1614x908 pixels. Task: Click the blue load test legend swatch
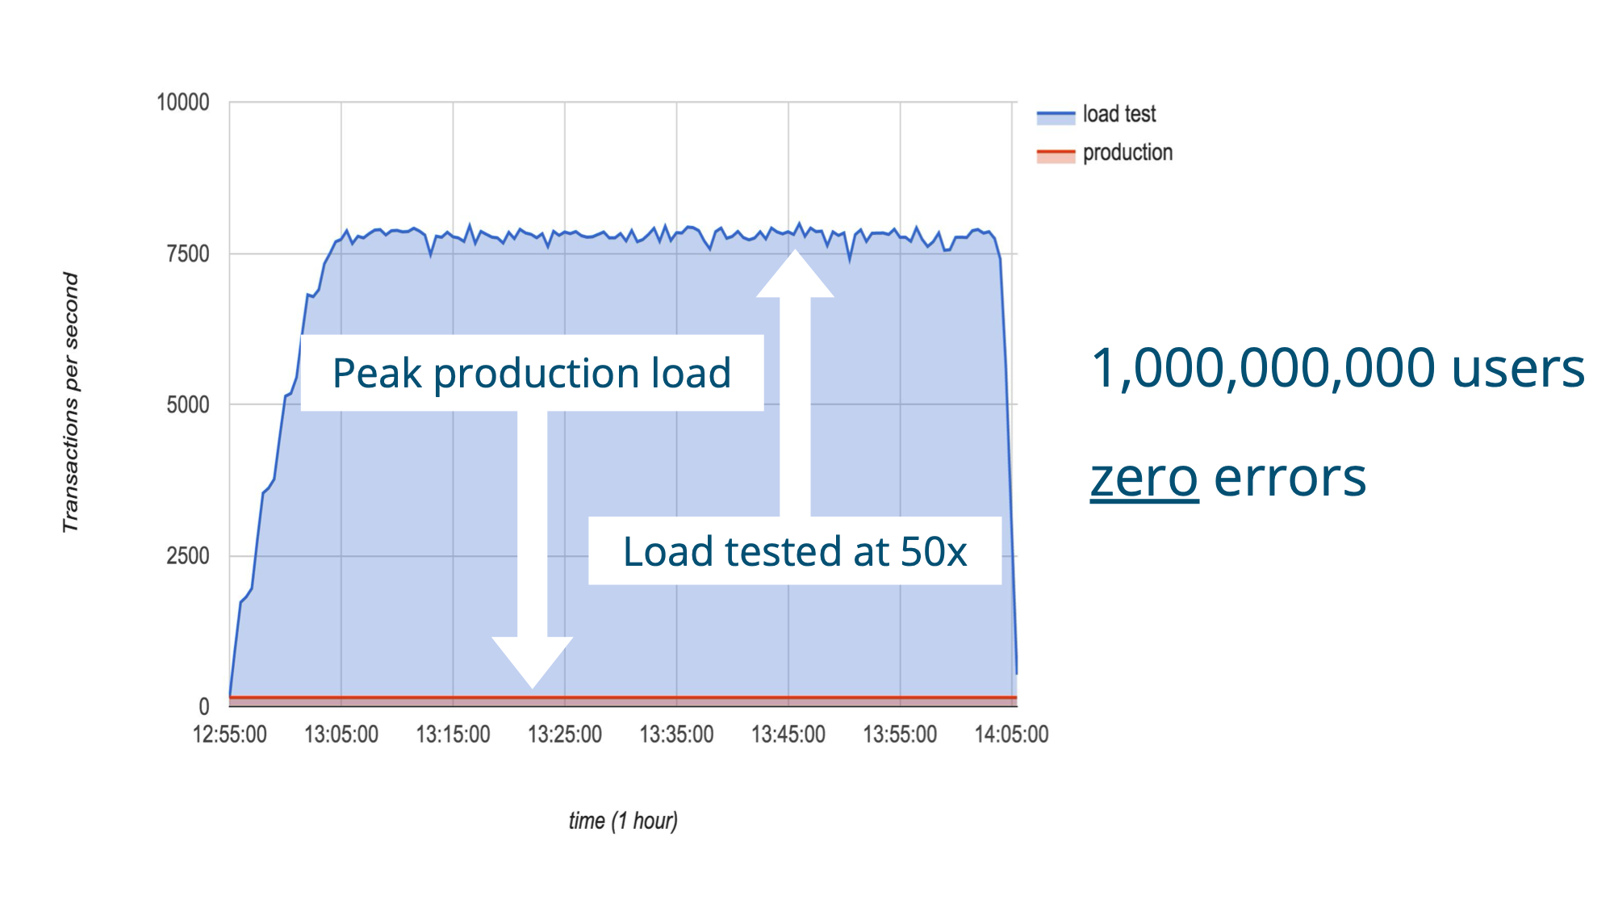pyautogui.click(x=1056, y=116)
